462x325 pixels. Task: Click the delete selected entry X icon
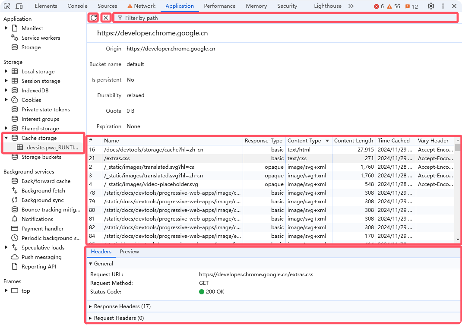pos(106,18)
